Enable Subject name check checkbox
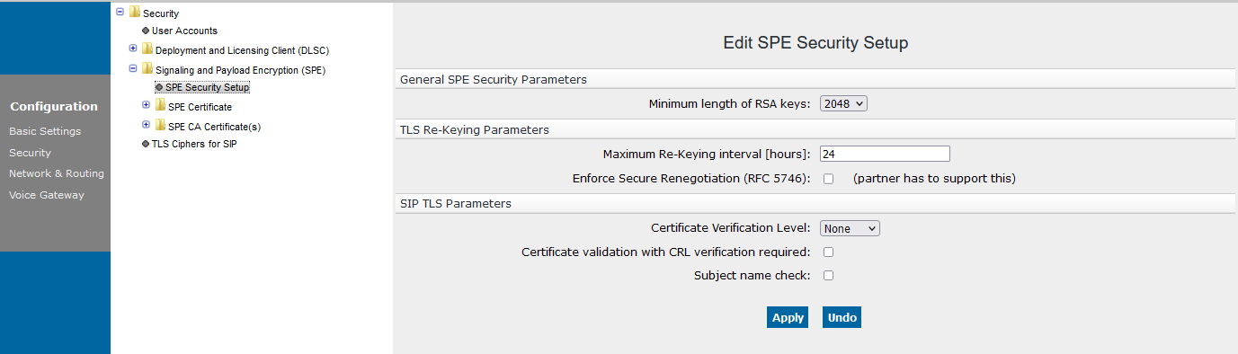Image resolution: width=1238 pixels, height=354 pixels. (828, 276)
